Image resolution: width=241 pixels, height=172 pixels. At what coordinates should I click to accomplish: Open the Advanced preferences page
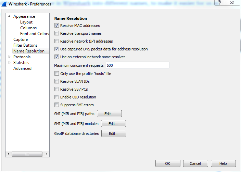tap(22, 68)
